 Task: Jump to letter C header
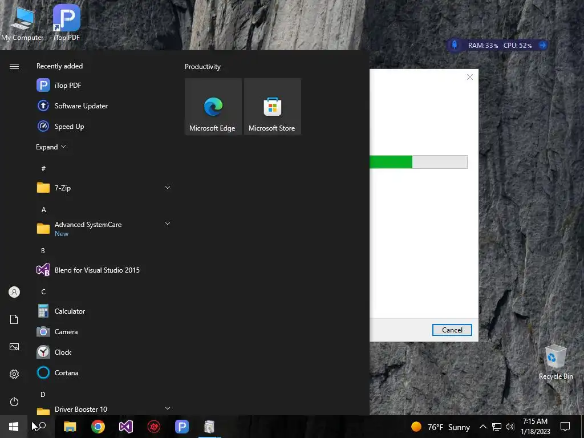[x=43, y=291]
